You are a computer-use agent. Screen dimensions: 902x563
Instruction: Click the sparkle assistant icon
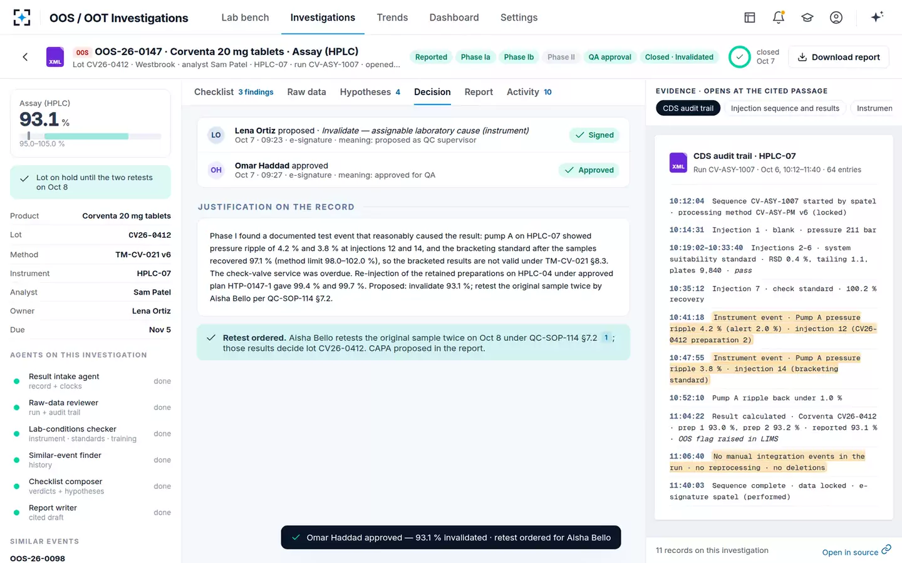(x=877, y=17)
